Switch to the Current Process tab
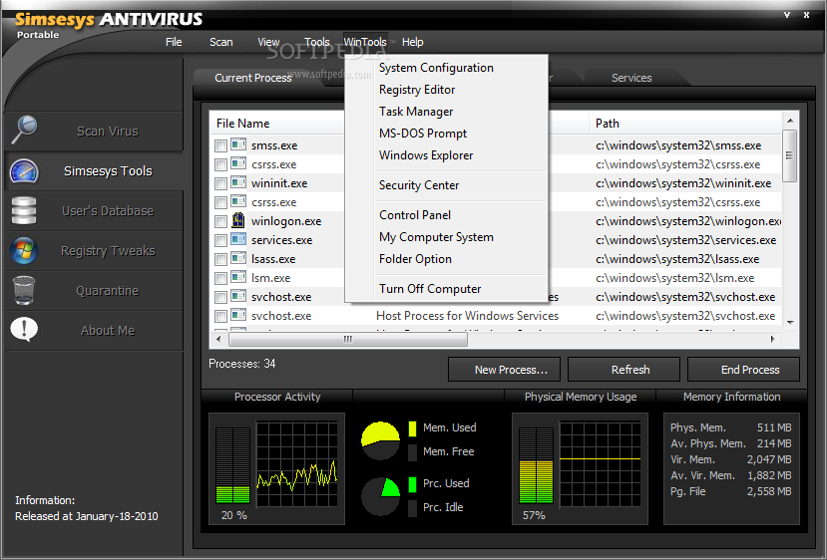This screenshot has height=560, width=827. (x=253, y=78)
